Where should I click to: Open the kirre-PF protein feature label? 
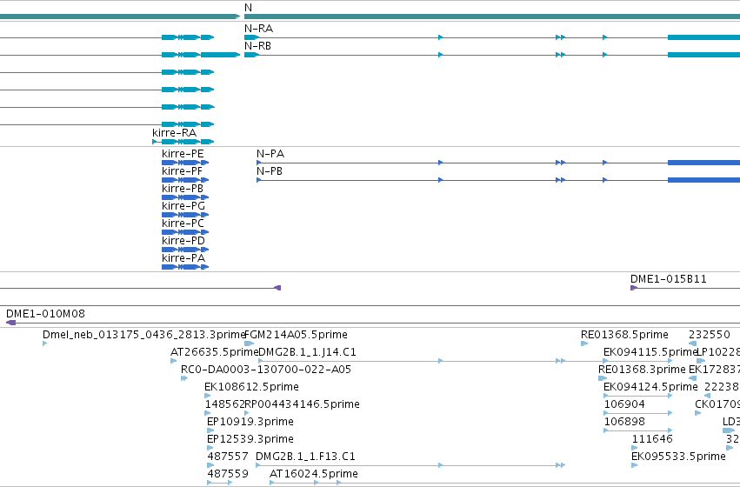182,171
